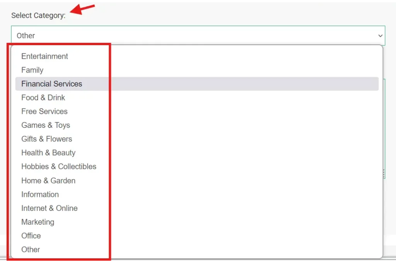Select the Information category

point(197,195)
